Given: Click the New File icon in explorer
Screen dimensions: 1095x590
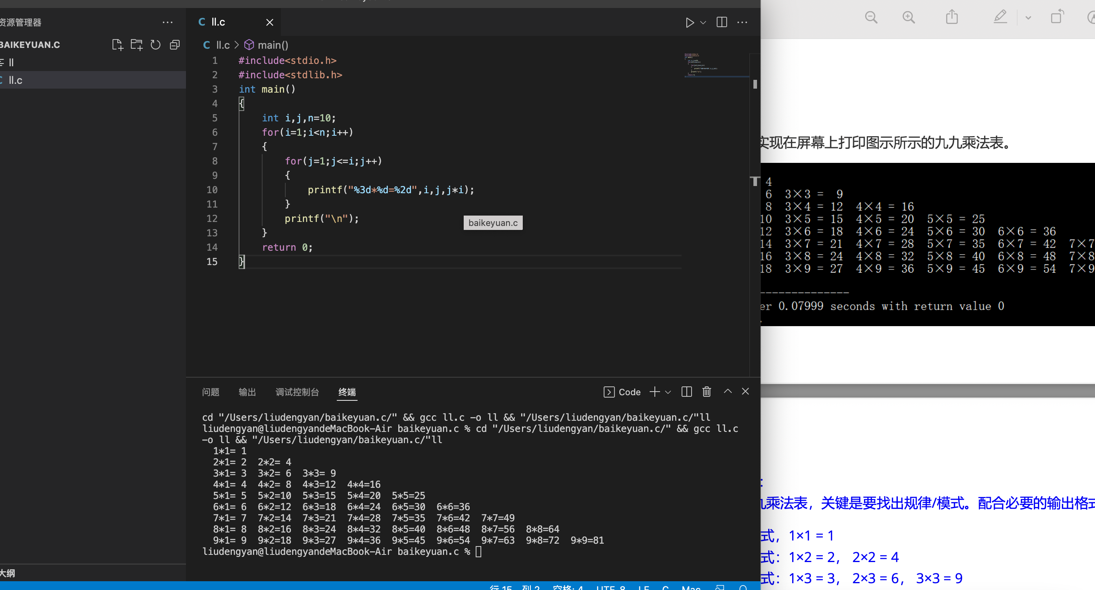Looking at the screenshot, I should [x=117, y=45].
